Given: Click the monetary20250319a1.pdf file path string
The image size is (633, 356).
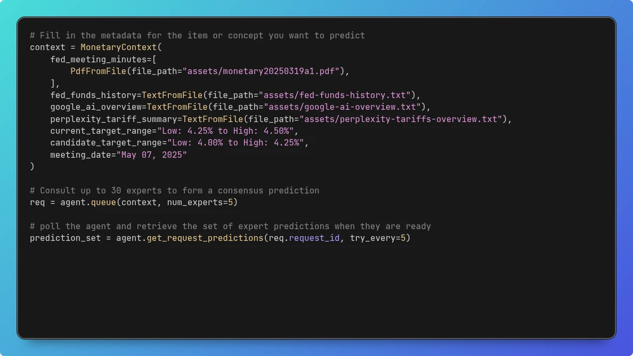Looking at the screenshot, I should pyautogui.click(x=263, y=71).
